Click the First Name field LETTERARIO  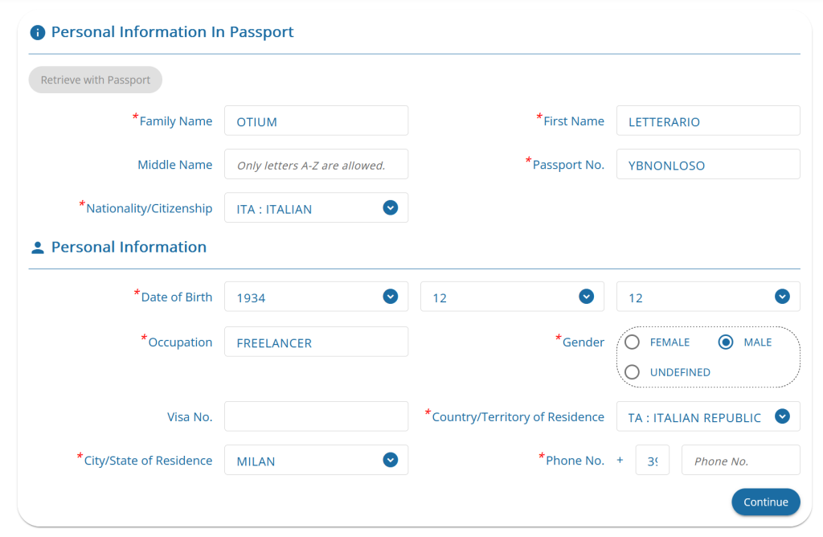pos(708,121)
